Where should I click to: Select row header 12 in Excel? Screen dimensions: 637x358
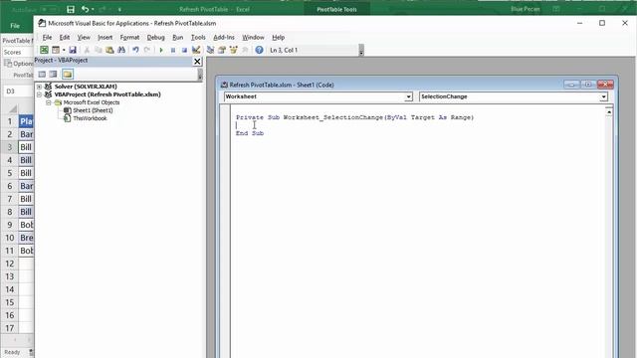tap(9, 264)
